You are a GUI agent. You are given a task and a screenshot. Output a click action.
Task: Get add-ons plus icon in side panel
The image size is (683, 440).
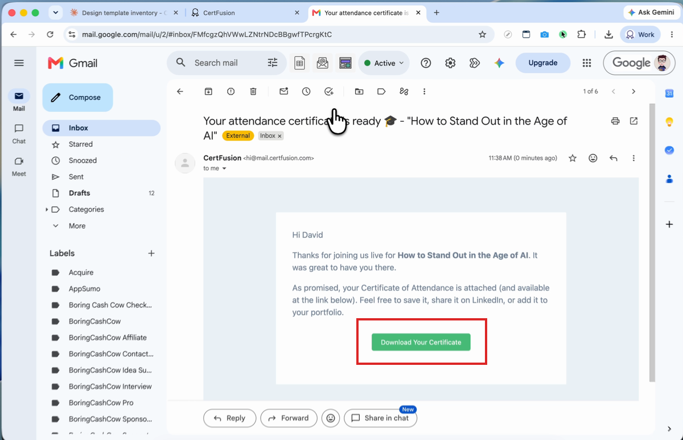click(669, 224)
